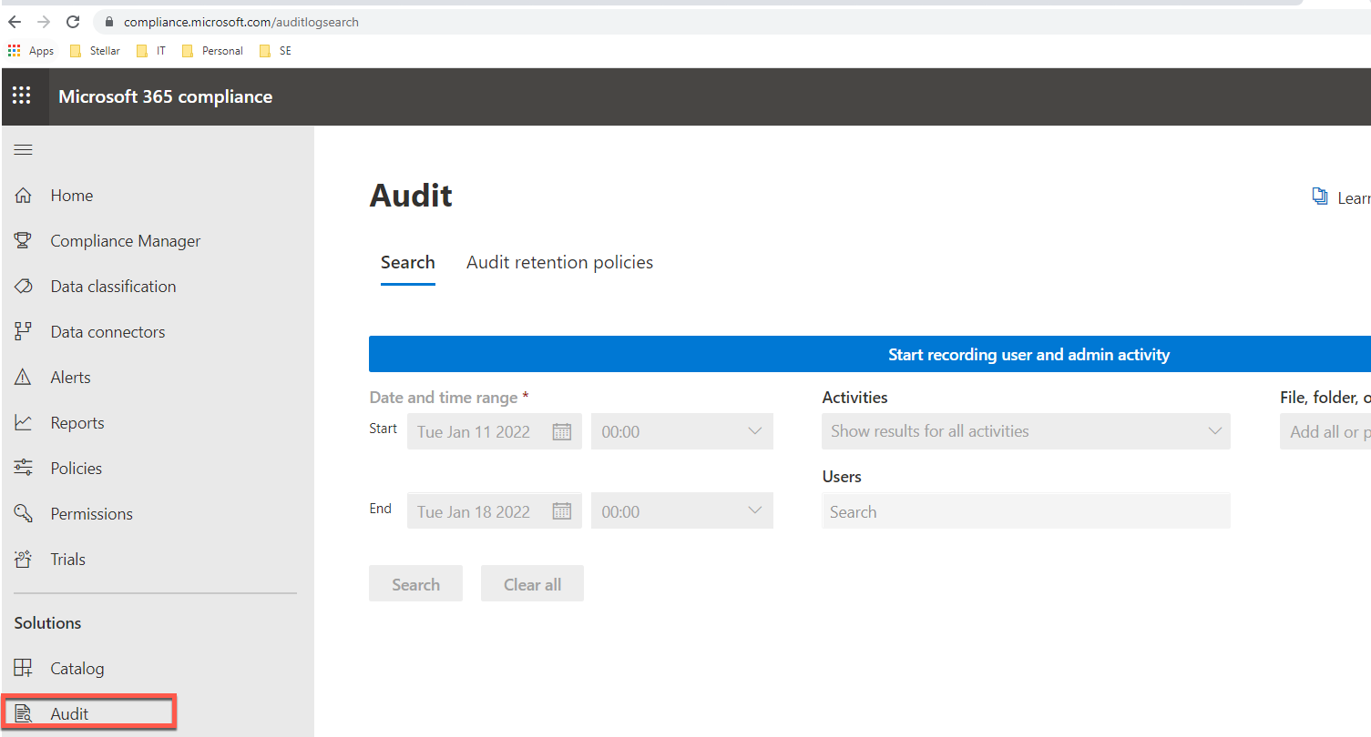Open the End date calendar icon
This screenshot has width=1371, height=737.
tap(562, 512)
